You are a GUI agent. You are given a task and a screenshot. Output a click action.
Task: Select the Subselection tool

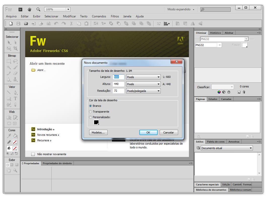click(x=15, y=42)
